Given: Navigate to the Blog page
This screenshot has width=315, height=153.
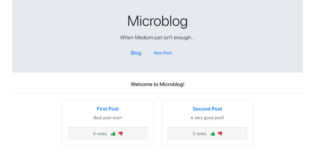Looking at the screenshot, I should (x=136, y=53).
